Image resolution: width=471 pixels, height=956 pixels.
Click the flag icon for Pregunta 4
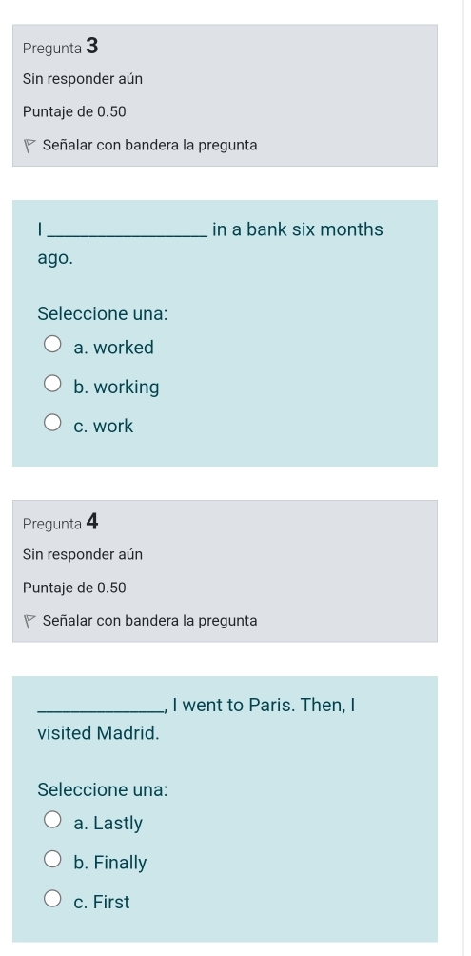pyautogui.click(x=29, y=622)
